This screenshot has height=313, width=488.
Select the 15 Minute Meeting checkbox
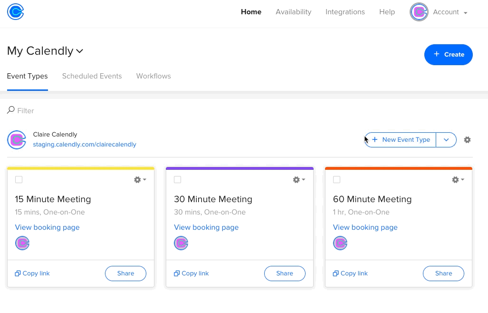point(19,180)
